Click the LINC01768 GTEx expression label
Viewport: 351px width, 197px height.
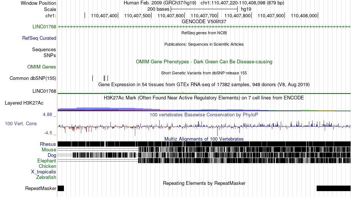click(x=44, y=91)
